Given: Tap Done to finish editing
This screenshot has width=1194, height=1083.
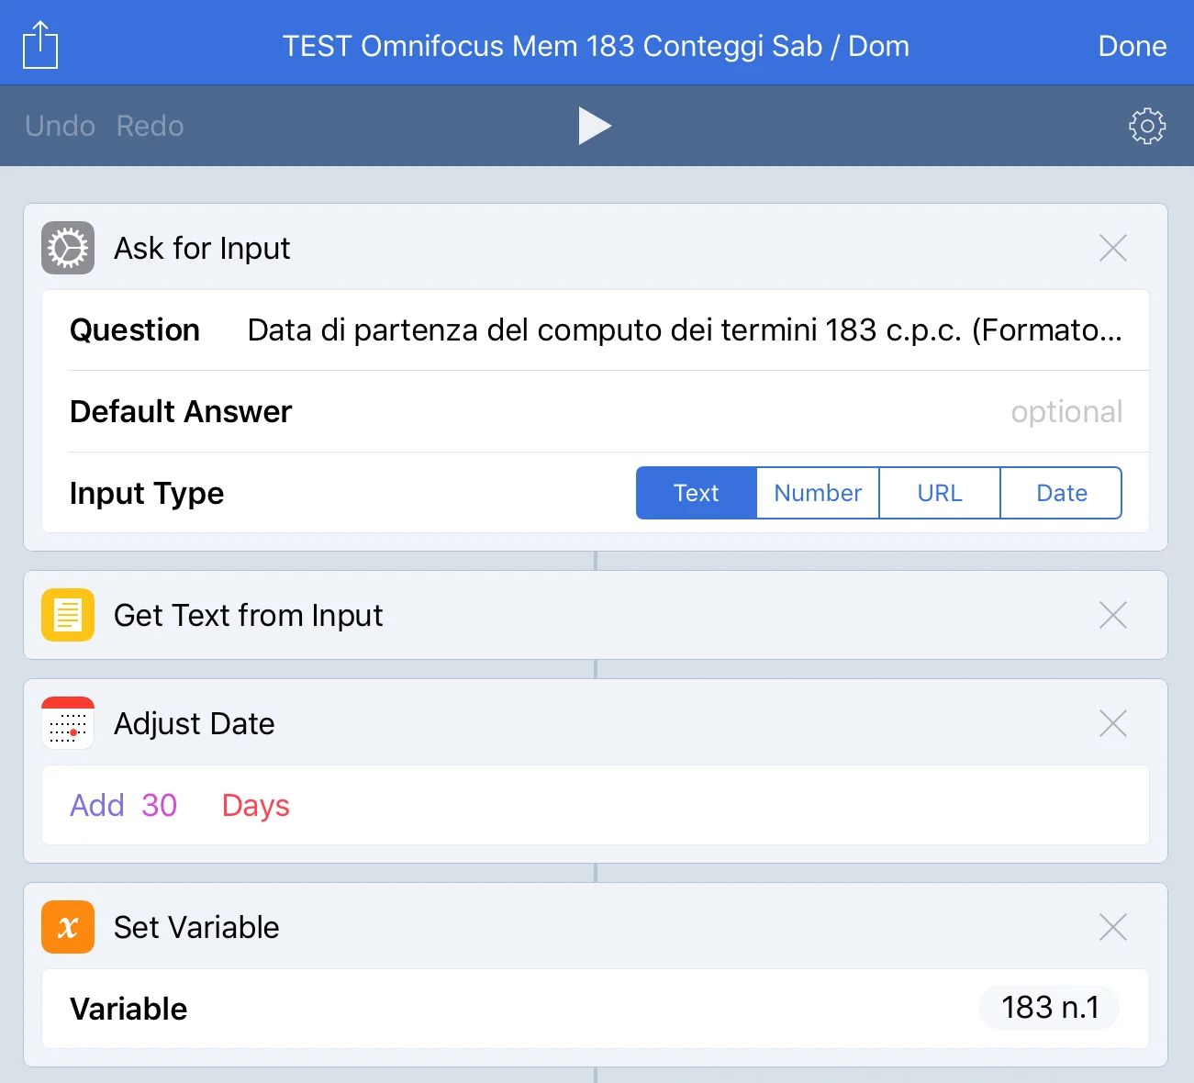Looking at the screenshot, I should [x=1133, y=46].
